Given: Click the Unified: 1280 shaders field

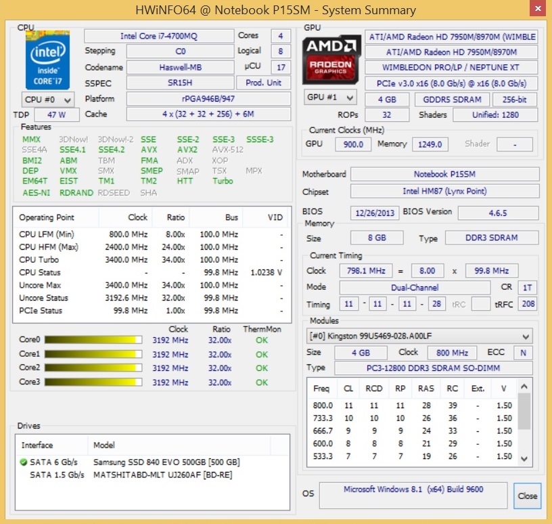Looking at the screenshot, I should 495,115.
